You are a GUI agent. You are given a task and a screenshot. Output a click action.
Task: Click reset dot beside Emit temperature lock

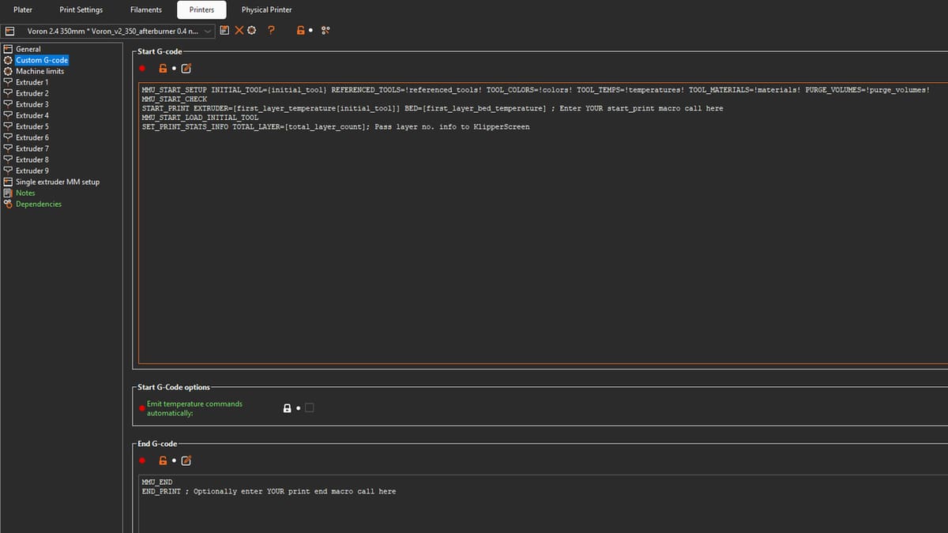(x=298, y=408)
